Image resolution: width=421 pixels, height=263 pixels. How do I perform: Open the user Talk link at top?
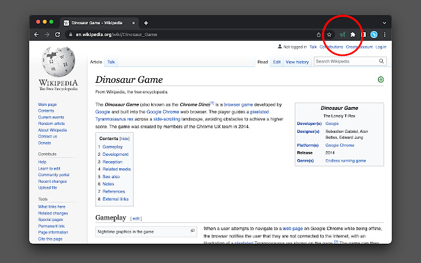click(x=313, y=47)
